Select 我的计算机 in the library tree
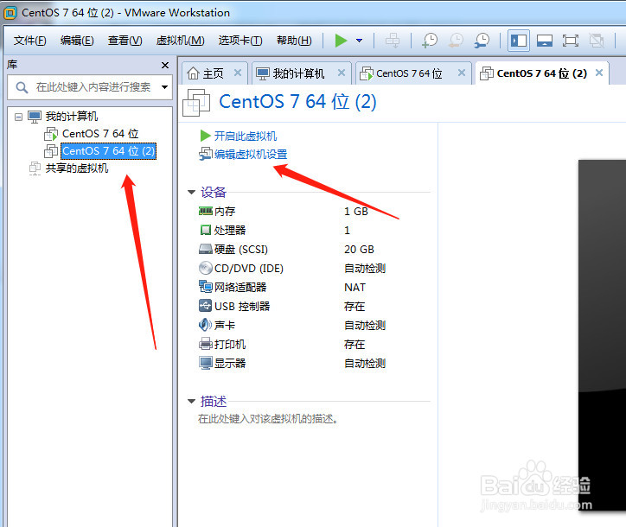The image size is (626, 527). click(72, 117)
